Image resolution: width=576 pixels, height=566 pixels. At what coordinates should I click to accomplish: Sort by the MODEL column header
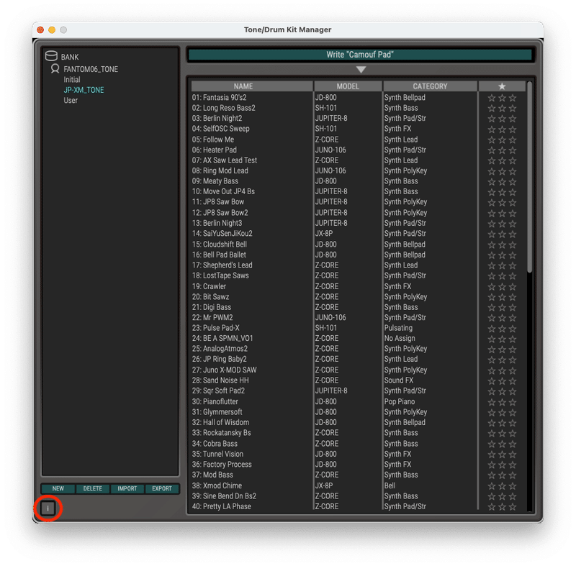pos(348,86)
